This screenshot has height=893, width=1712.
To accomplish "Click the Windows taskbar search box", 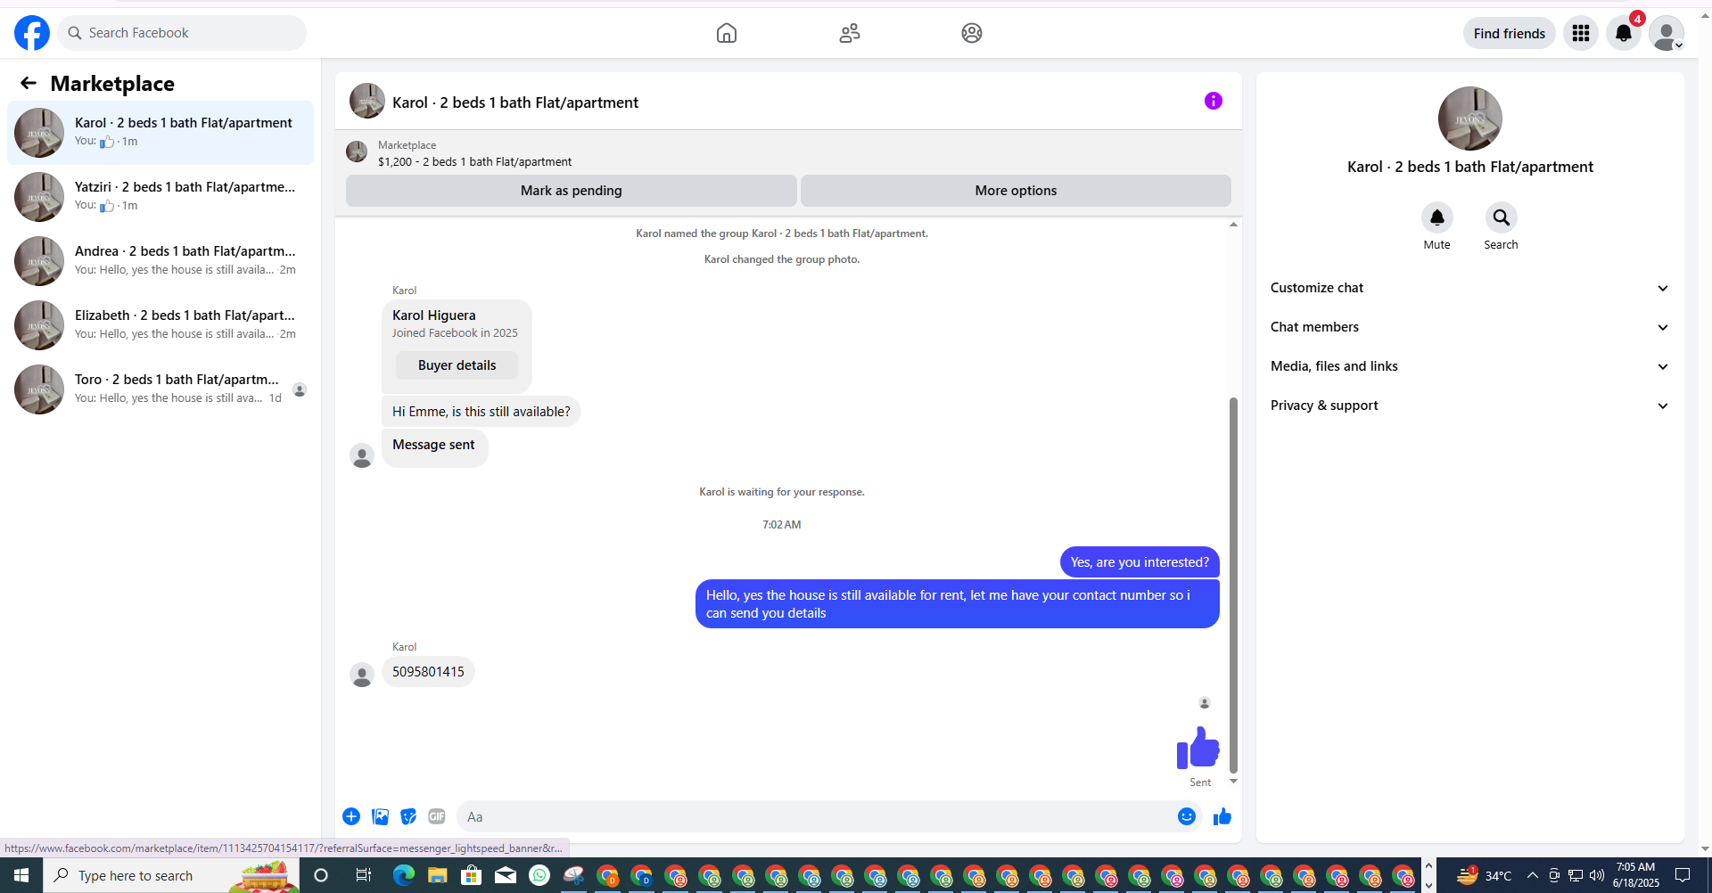I will point(171,875).
